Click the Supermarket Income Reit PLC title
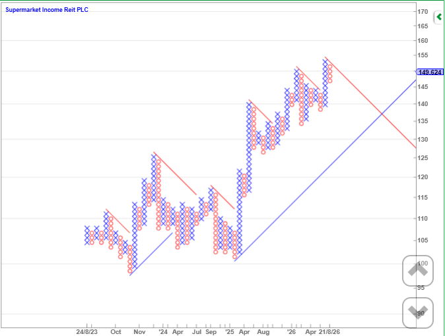The width and height of the screenshot is (445, 336). pyautogui.click(x=47, y=10)
